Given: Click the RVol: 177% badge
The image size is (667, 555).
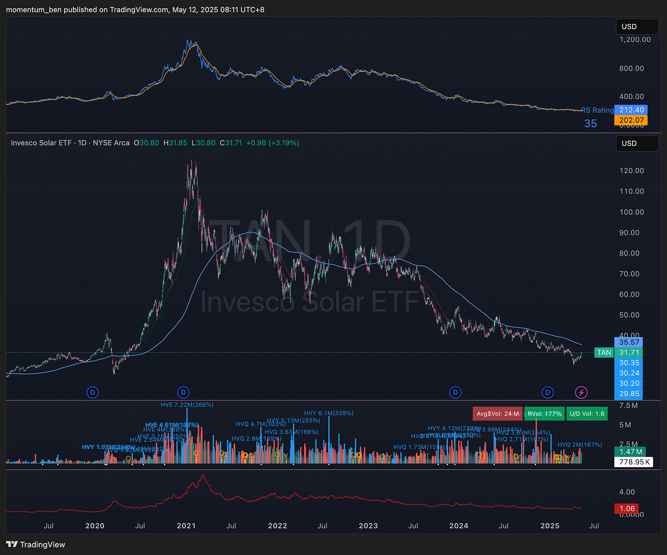Looking at the screenshot, I should tap(544, 414).
